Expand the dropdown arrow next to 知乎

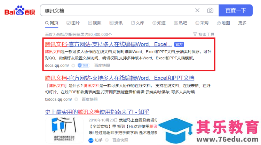pyautogui.click(x=107, y=140)
